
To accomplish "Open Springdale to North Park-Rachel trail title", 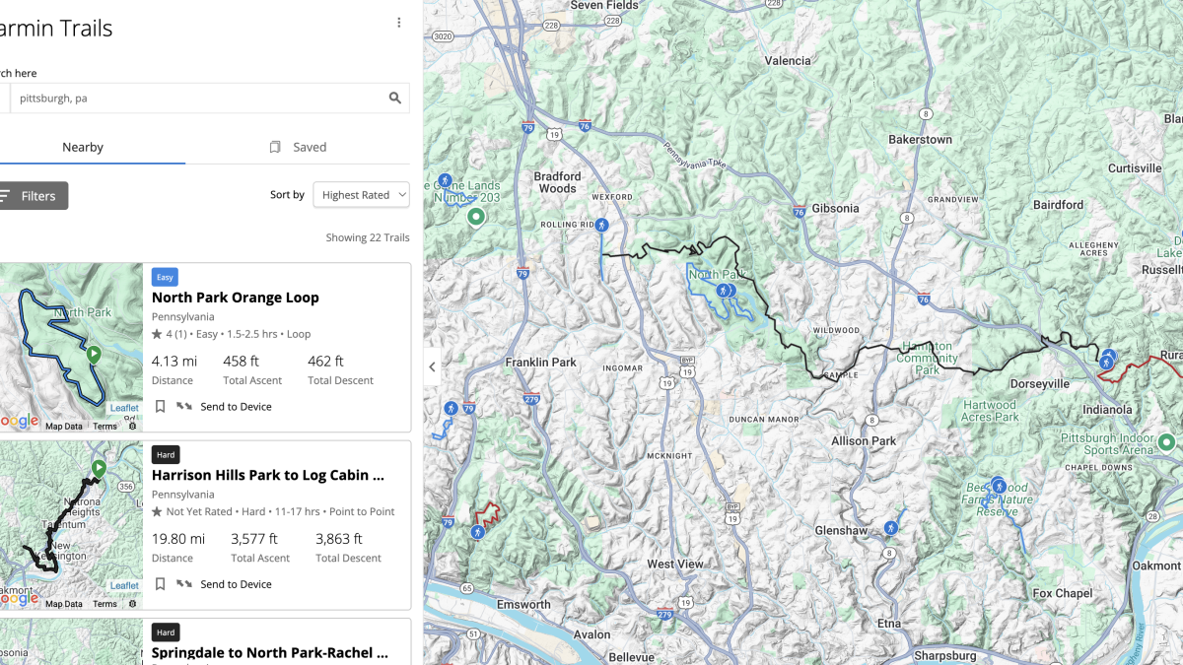I will pos(270,652).
